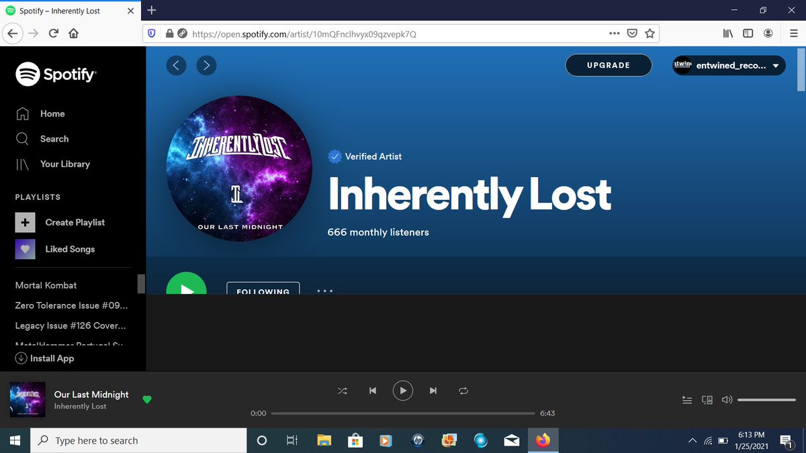Enable shuffle playback
Screen dimensions: 806x453
343,390
